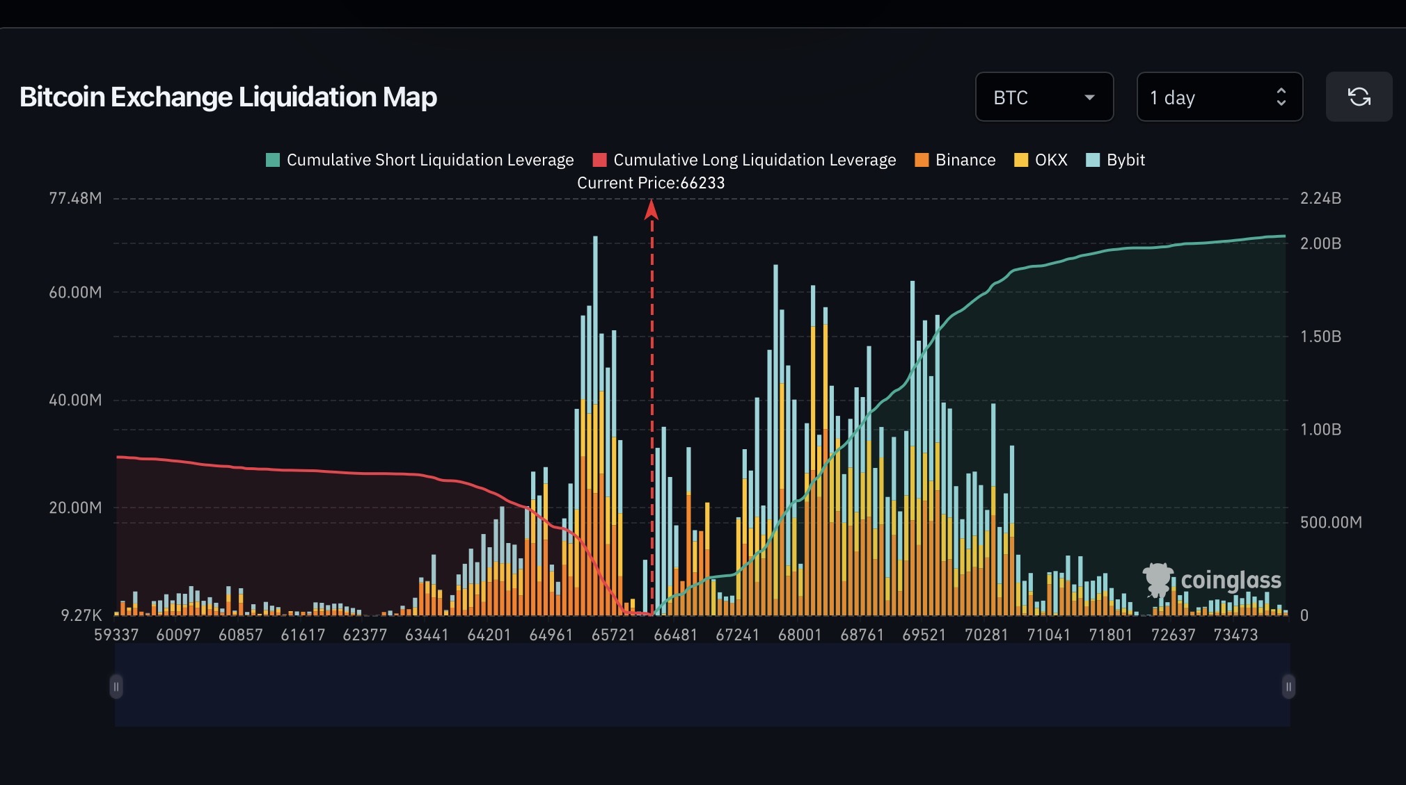Screen dimensions: 1406x785
Task: Click the red Long Liquidation color swatch
Action: [599, 160]
